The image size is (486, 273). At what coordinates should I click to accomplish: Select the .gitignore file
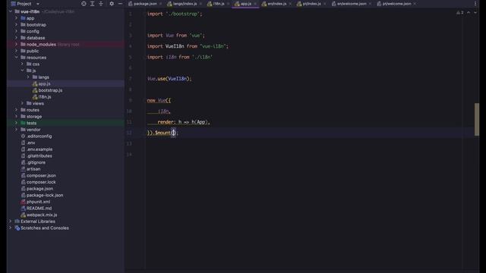[36, 162]
